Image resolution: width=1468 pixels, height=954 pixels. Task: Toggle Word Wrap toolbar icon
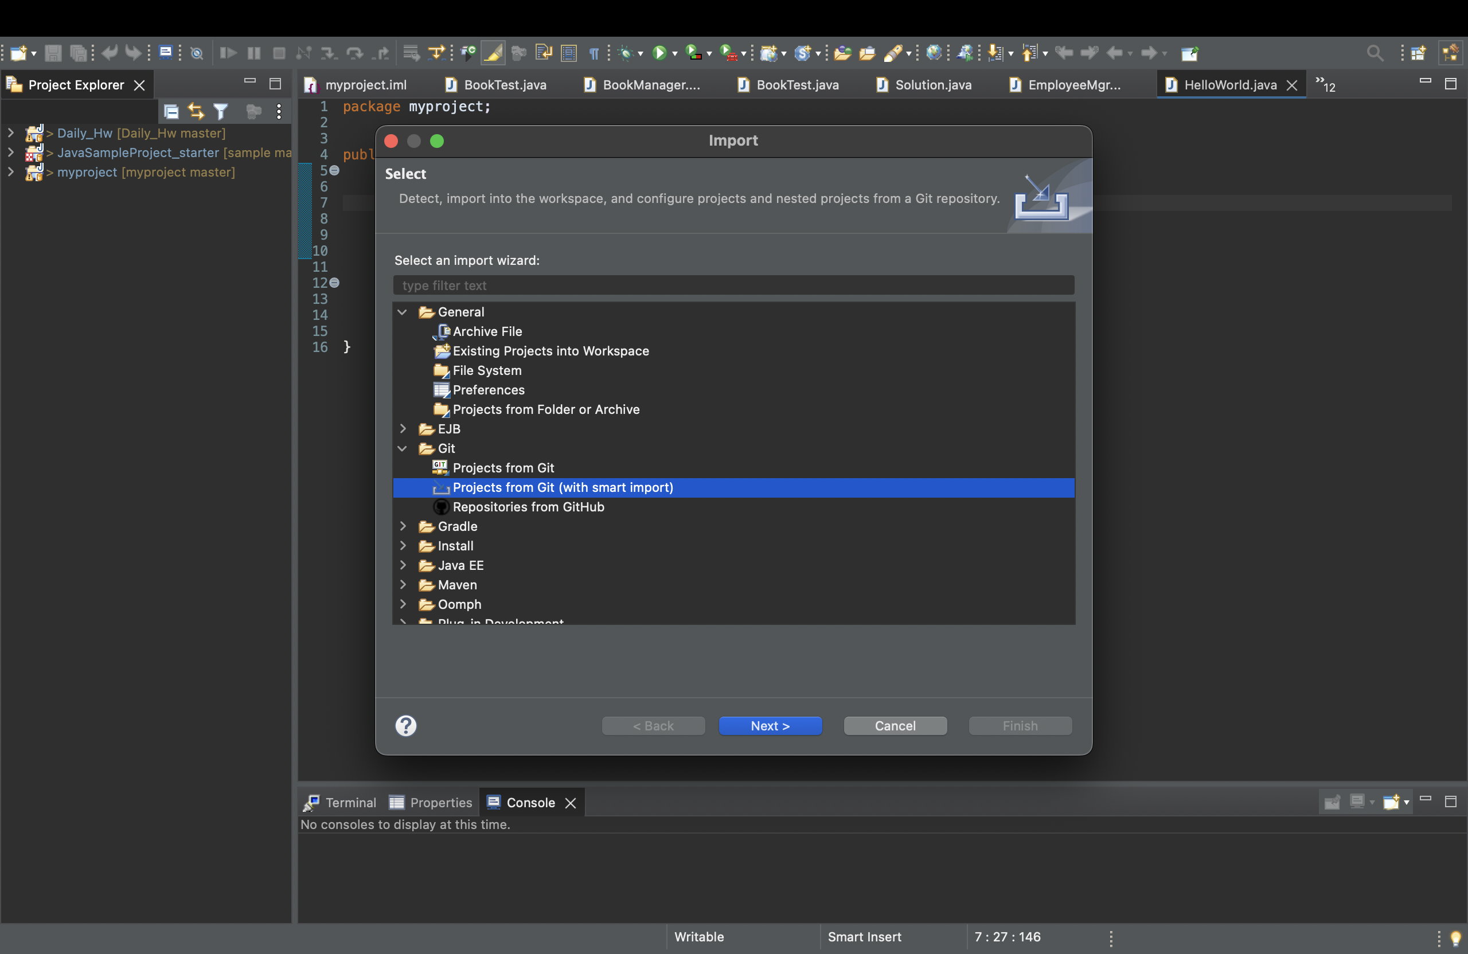pyautogui.click(x=544, y=53)
